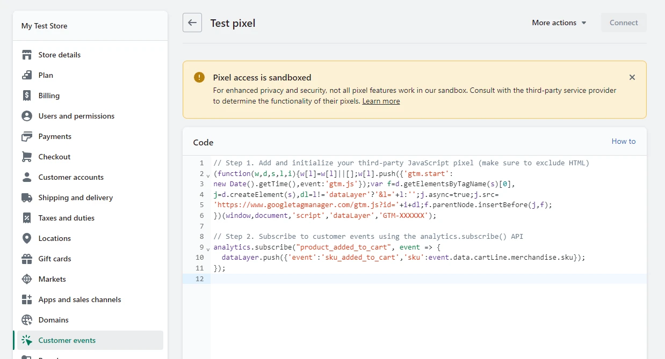Open the Learn more link
Viewport: 665px width, 359px height.
[x=381, y=101]
